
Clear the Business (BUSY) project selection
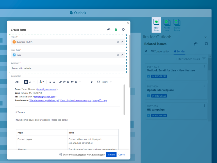click(x=118, y=42)
